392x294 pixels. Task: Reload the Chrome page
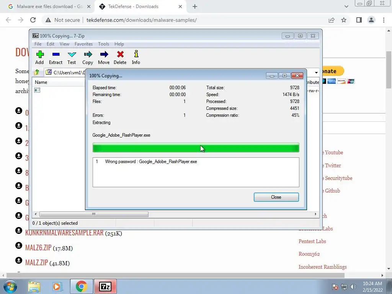tap(33, 20)
